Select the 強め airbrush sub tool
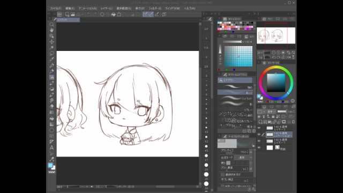Screen dimensions: 343x193 pos(235,87)
